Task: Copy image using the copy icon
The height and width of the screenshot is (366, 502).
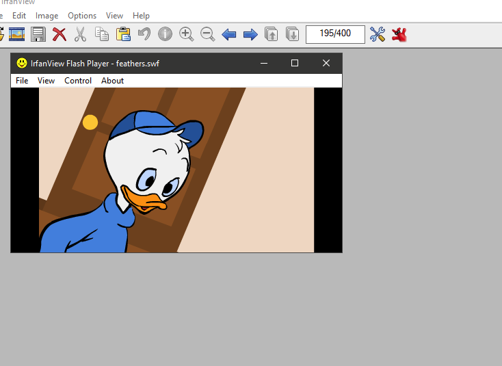Action: click(102, 34)
